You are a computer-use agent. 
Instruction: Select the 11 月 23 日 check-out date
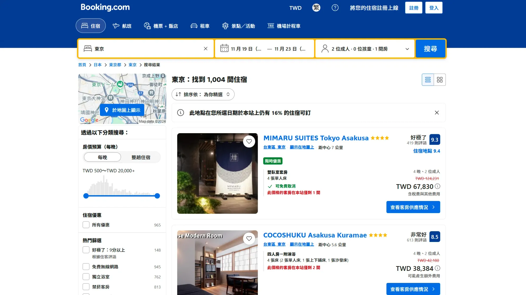290,49
